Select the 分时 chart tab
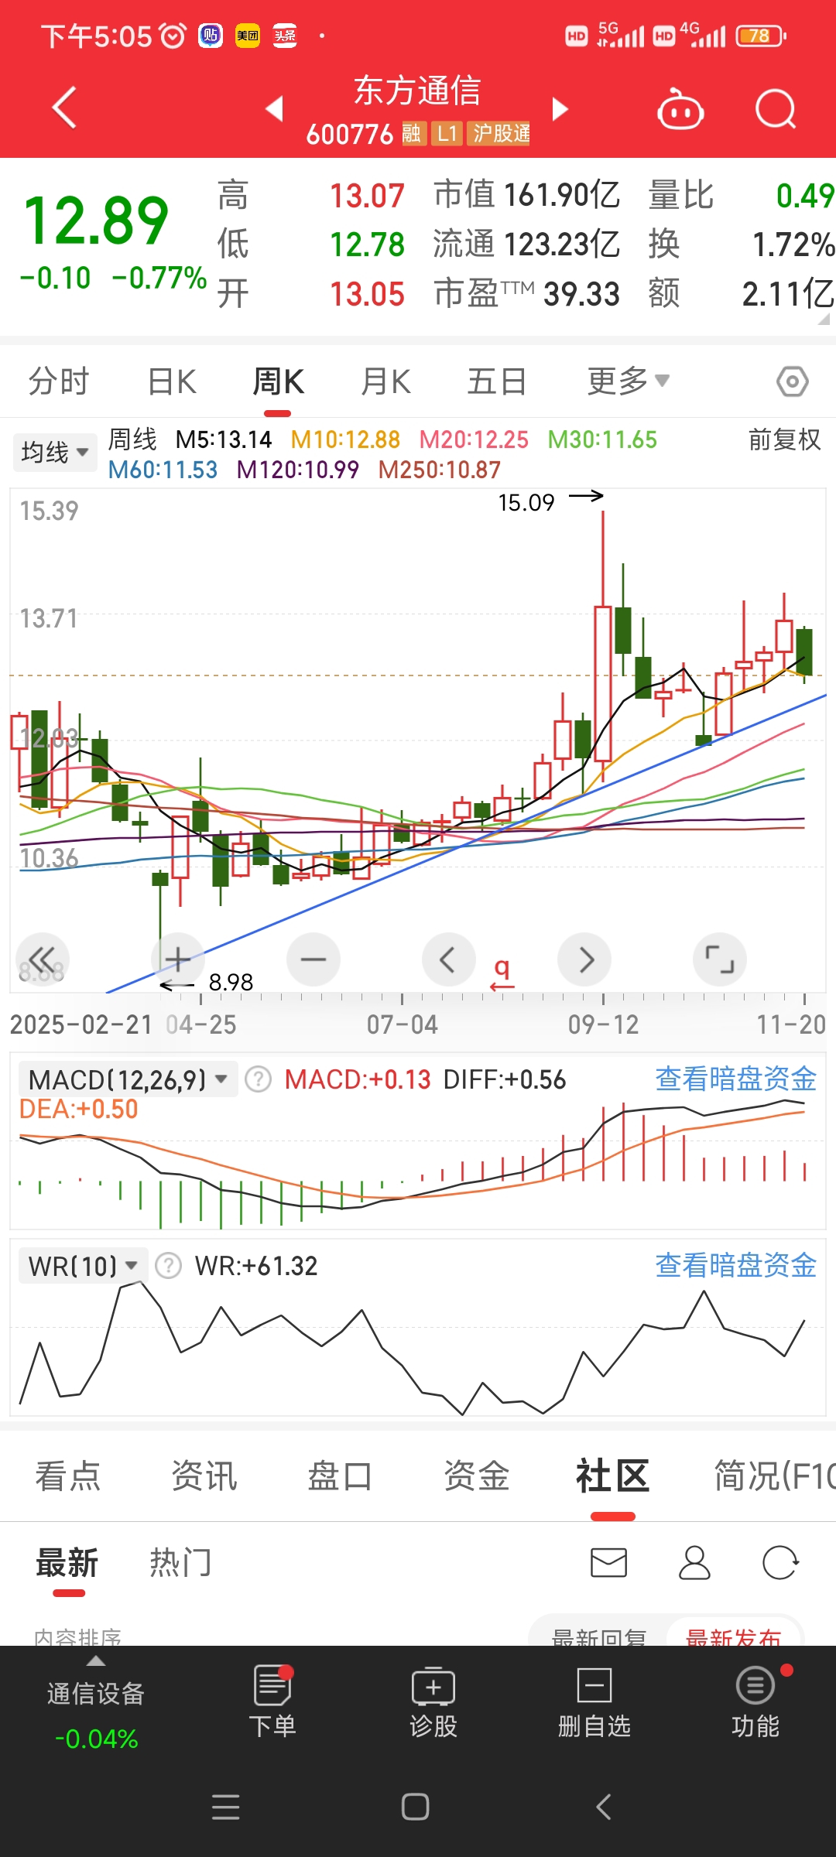The height and width of the screenshot is (1857, 836). coord(59,381)
